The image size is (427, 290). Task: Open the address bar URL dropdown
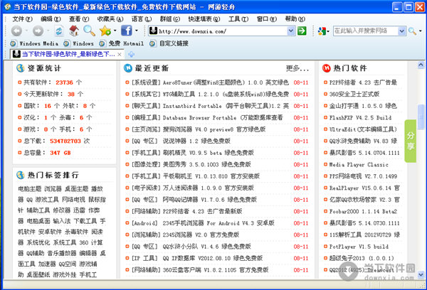pyautogui.click(x=291, y=31)
